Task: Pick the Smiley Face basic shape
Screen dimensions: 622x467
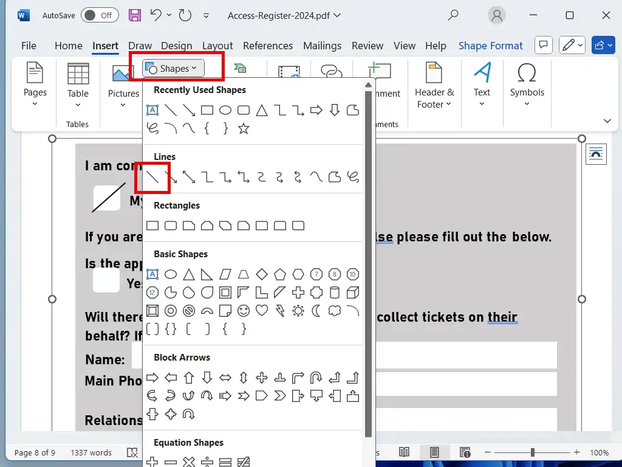Action: (x=244, y=311)
